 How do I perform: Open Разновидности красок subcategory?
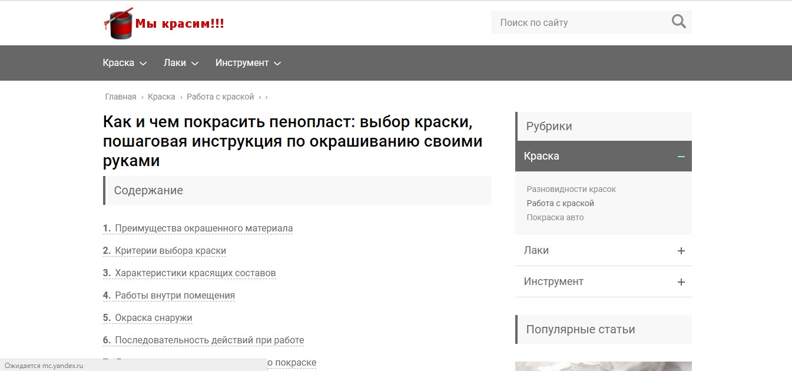571,189
